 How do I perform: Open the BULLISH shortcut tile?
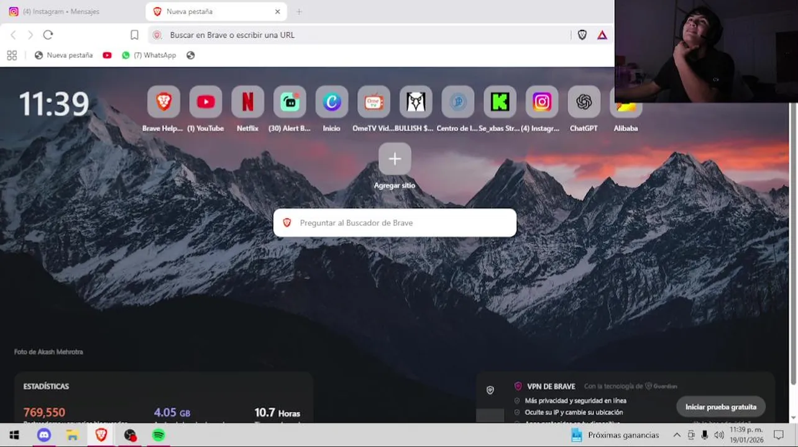[x=416, y=102]
